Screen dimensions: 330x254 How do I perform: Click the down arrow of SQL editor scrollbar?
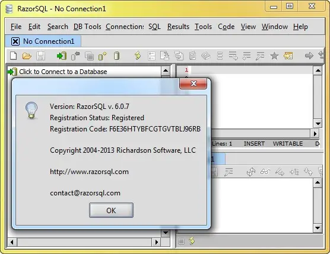pos(318,123)
